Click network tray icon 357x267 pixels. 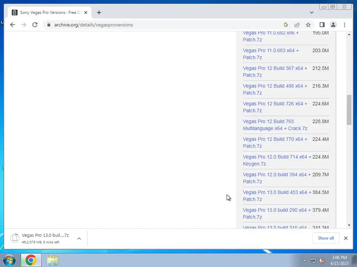[x=313, y=261]
